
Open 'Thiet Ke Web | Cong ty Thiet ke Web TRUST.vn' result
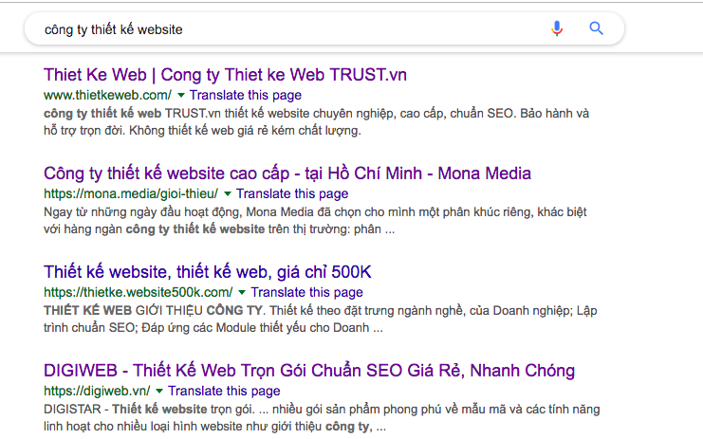click(225, 75)
